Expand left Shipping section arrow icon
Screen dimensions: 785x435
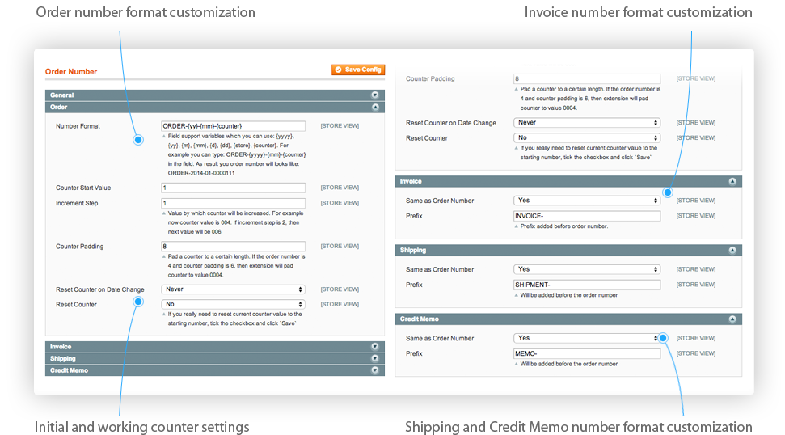pyautogui.click(x=375, y=358)
